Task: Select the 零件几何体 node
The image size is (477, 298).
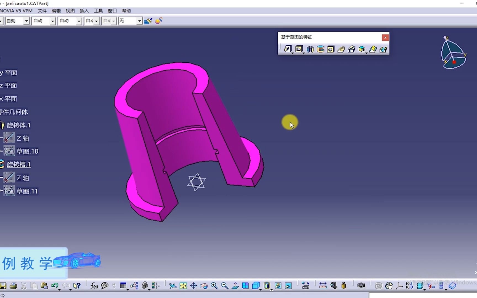Action: (14, 112)
